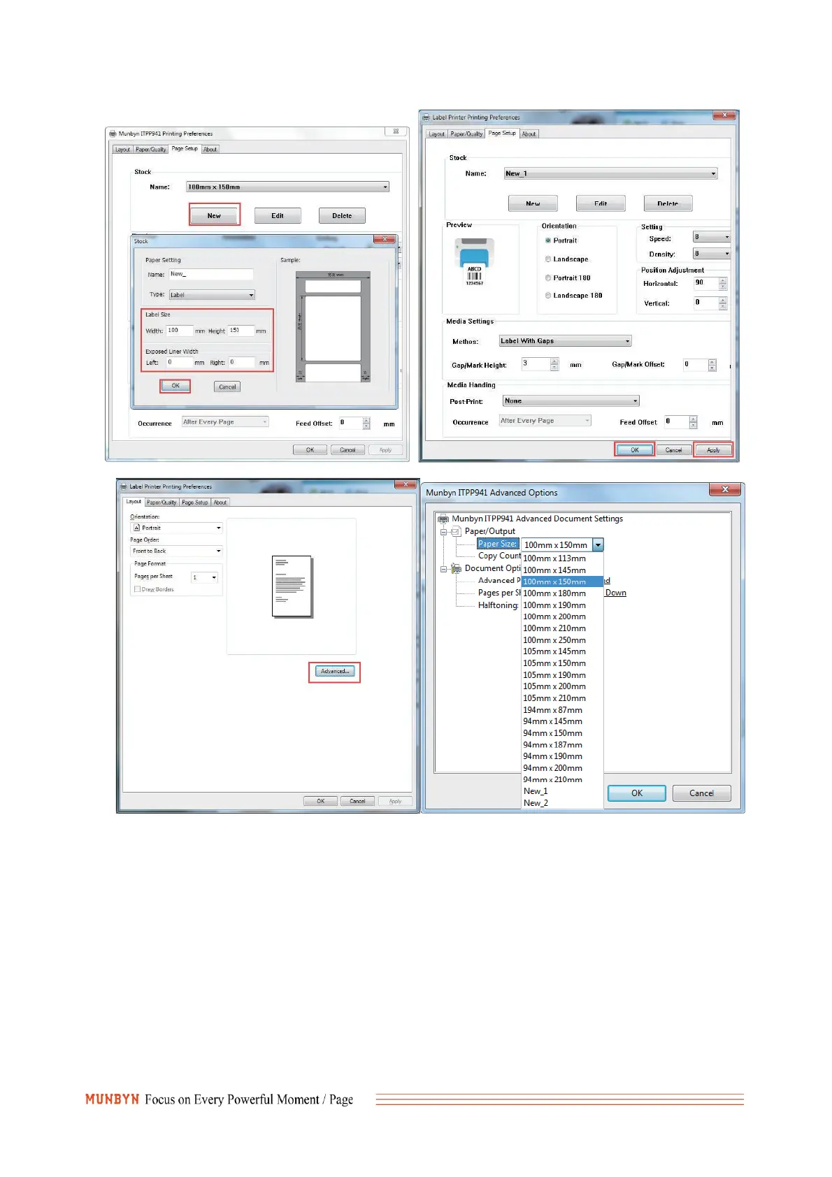Click Cancel in the Munbyn ITPP941 Advanced Options window
The image size is (832, 1177).
[701, 793]
